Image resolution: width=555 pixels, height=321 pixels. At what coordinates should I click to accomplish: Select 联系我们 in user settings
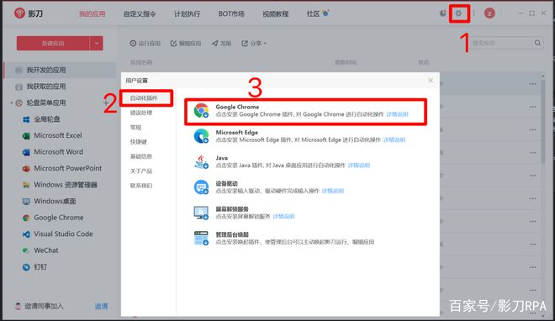pos(141,186)
